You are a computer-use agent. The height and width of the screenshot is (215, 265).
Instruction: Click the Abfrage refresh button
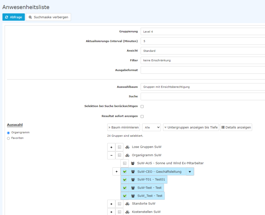coord(13,17)
